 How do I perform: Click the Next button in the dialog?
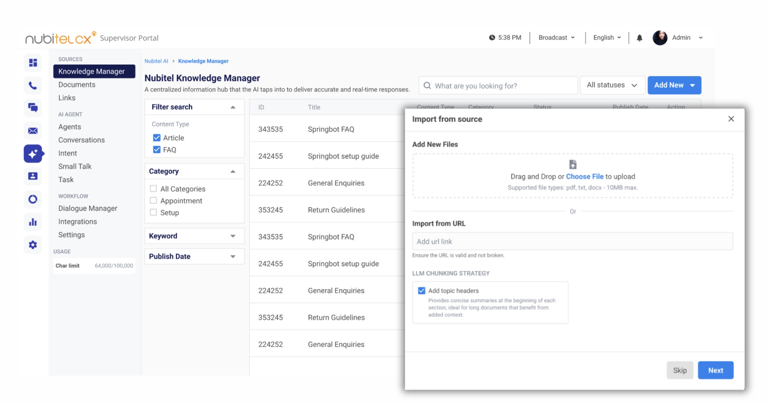point(715,370)
